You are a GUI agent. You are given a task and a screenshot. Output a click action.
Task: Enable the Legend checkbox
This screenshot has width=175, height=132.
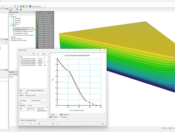pyautogui.click(x=50, y=115)
